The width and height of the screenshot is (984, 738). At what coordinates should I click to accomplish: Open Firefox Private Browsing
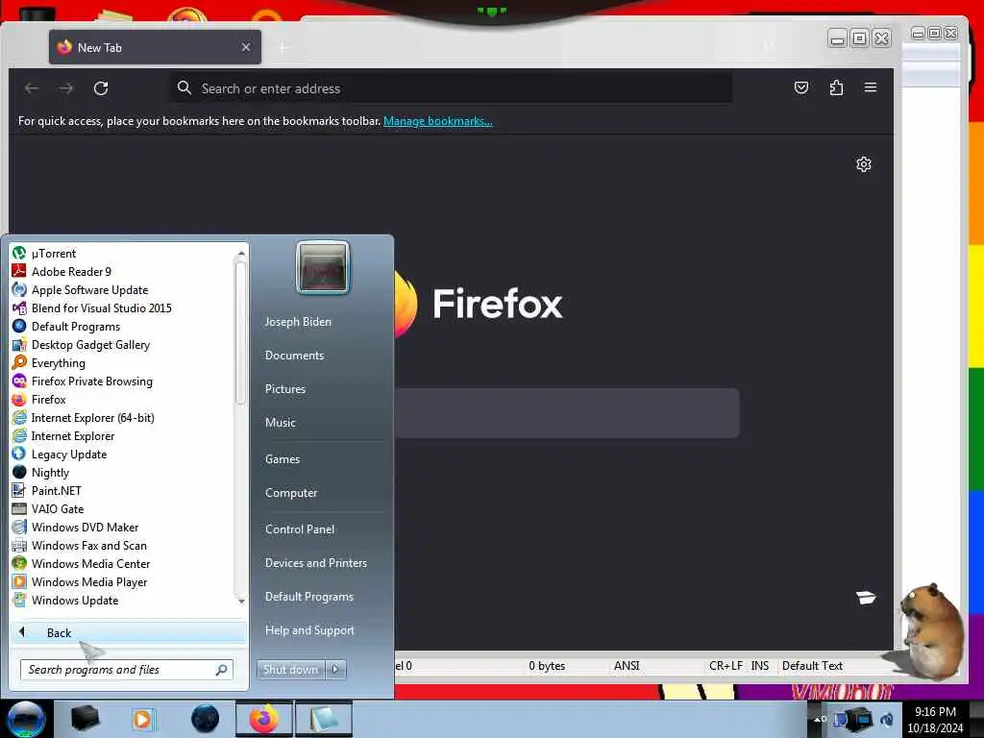point(91,381)
